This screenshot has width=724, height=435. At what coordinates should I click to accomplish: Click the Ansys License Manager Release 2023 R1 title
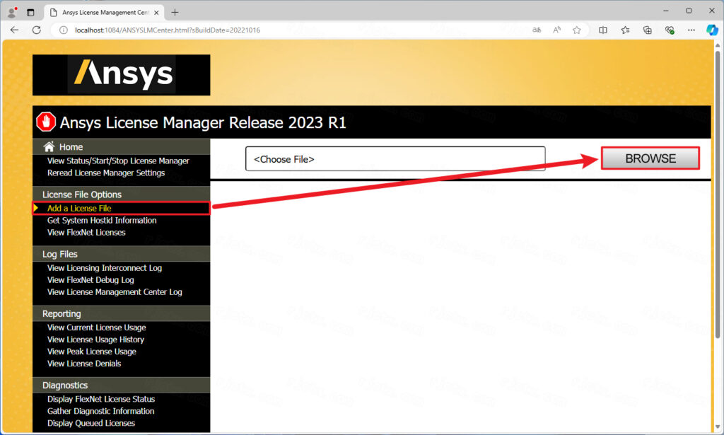(203, 122)
